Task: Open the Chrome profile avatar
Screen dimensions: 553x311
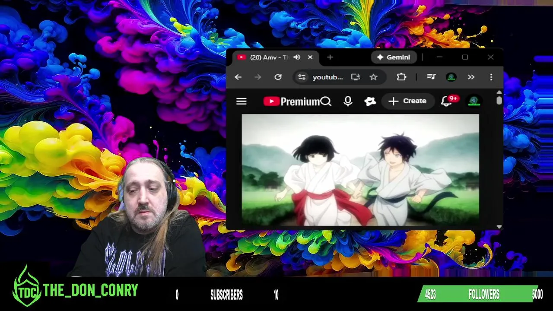Action: tap(451, 77)
